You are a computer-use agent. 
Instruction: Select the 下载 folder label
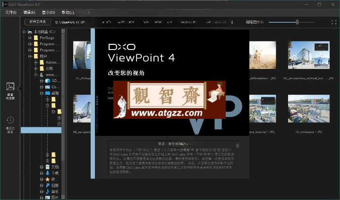[55, 173]
